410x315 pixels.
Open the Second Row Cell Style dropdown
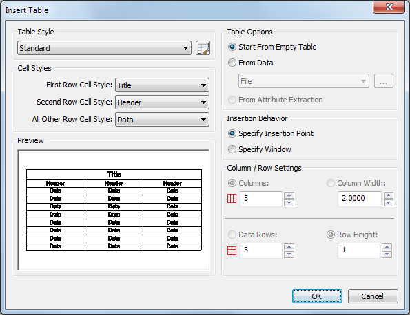point(162,102)
